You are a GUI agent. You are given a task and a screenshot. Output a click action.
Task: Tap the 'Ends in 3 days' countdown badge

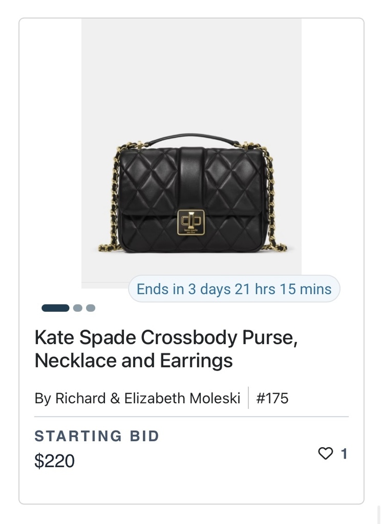[234, 289]
